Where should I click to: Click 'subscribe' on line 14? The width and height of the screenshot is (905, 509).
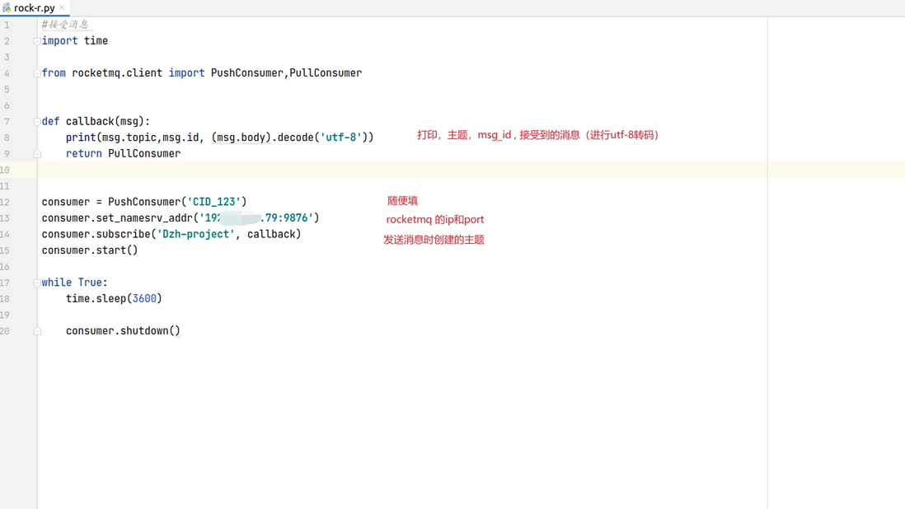(123, 234)
